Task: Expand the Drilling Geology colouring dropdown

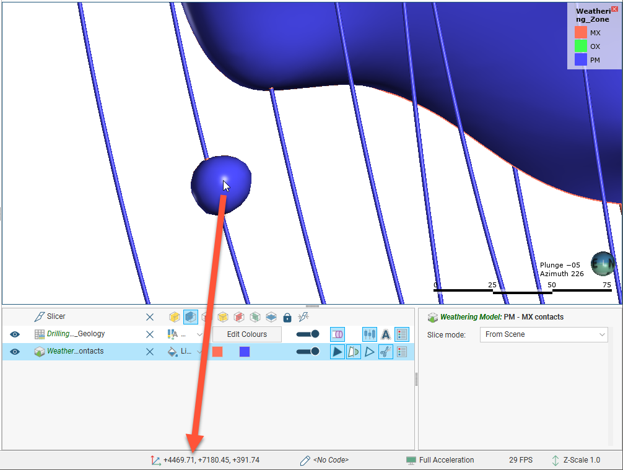Action: coord(199,334)
